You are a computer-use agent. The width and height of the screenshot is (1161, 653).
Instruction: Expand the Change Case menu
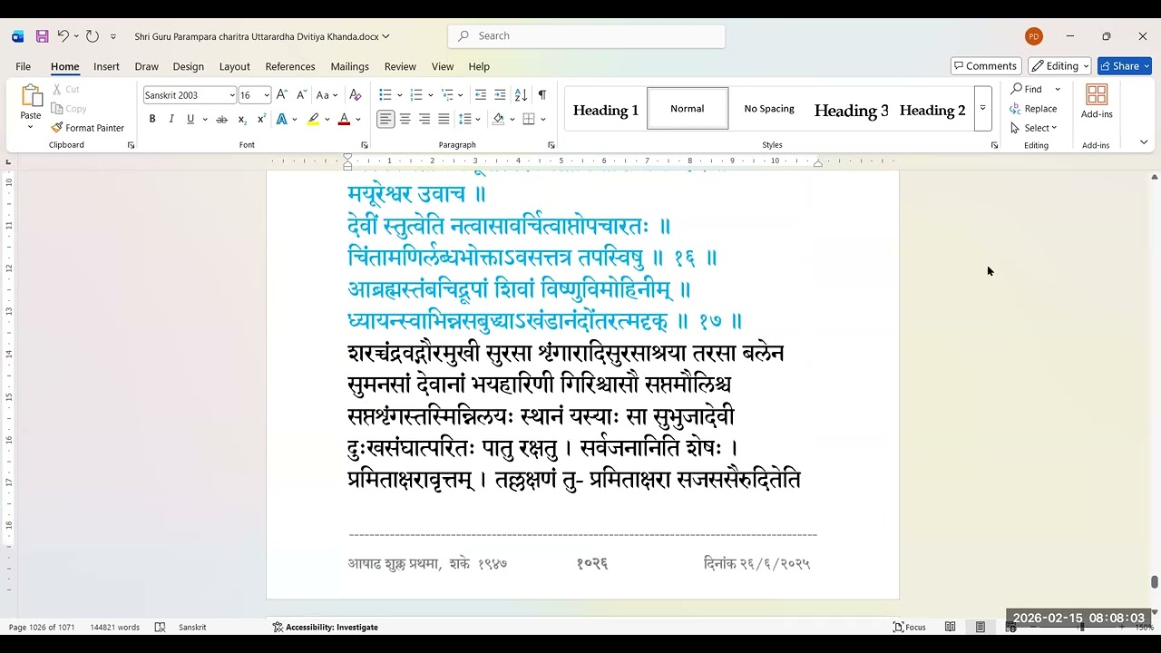328,95
